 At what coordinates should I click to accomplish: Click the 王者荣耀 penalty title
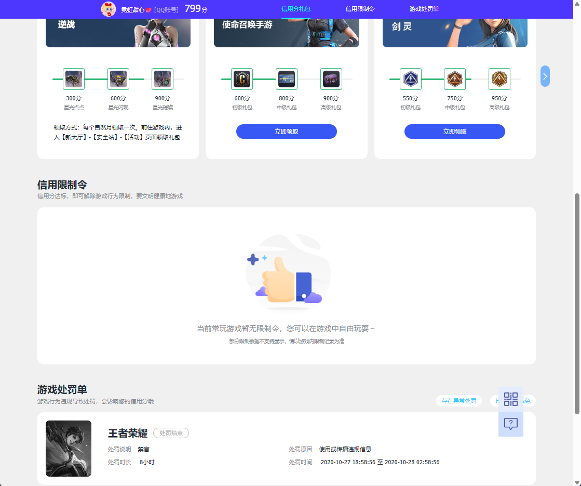tap(128, 434)
